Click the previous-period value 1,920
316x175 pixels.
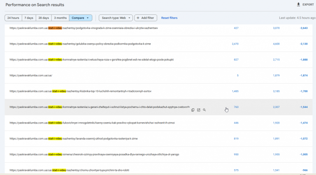[276, 123]
